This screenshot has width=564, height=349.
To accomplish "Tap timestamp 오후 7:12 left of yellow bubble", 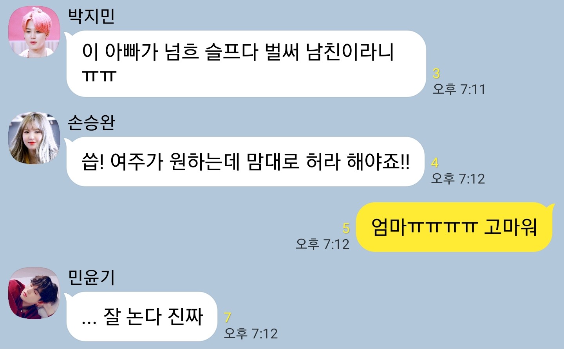I will click(x=322, y=244).
